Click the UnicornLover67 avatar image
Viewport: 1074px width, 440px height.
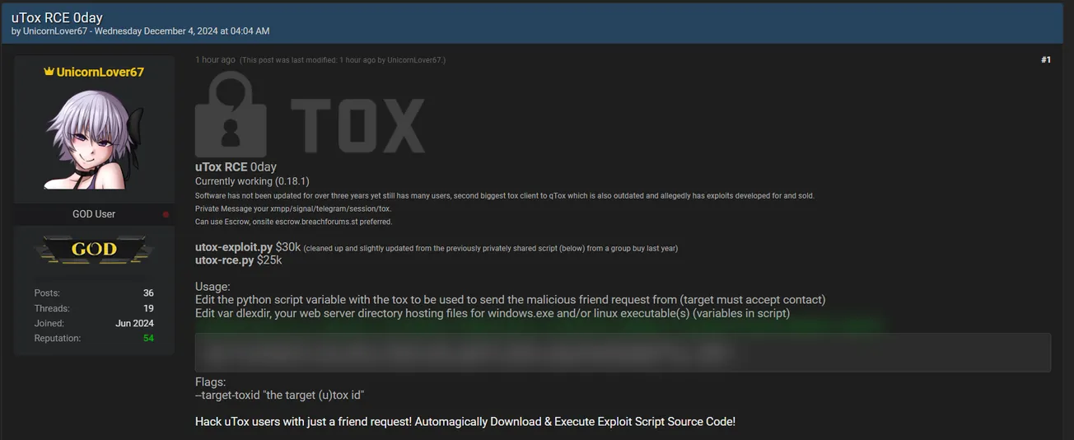click(94, 138)
